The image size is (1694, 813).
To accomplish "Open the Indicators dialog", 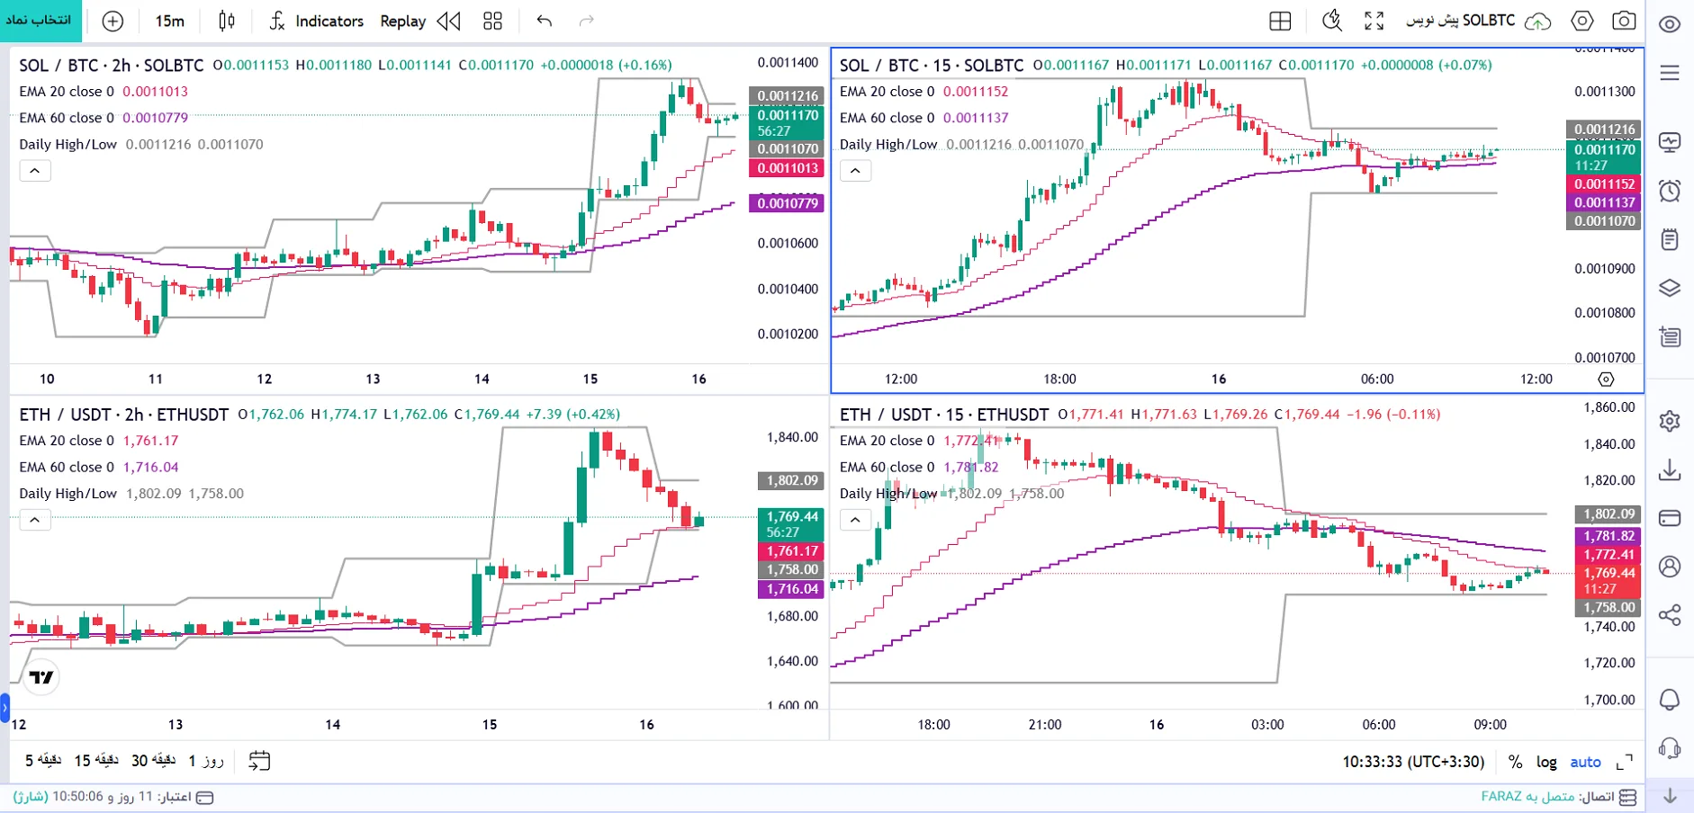I will pos(317,21).
